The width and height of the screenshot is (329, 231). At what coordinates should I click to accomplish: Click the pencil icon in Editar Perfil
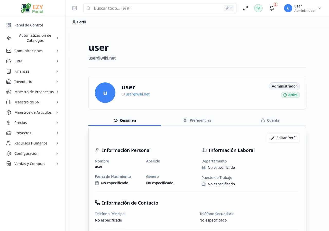272,138
